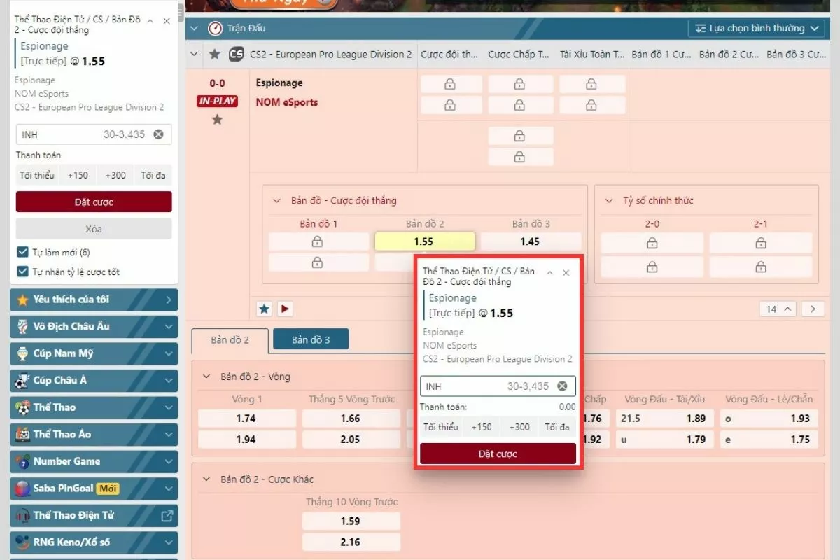This screenshot has height=560, width=840.
Task: Clear stake in popup bet slip input
Action: (x=562, y=386)
